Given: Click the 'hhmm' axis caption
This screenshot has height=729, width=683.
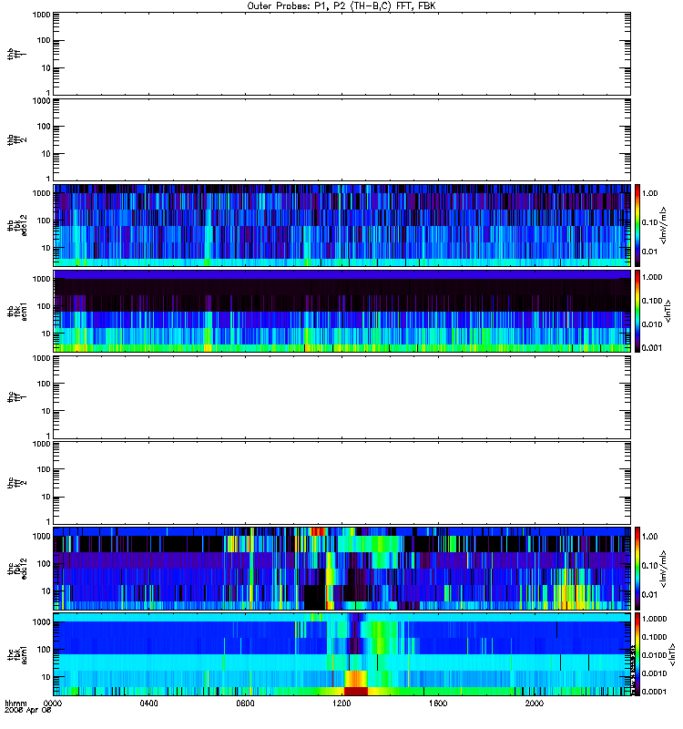Looking at the screenshot, I should point(15,703).
